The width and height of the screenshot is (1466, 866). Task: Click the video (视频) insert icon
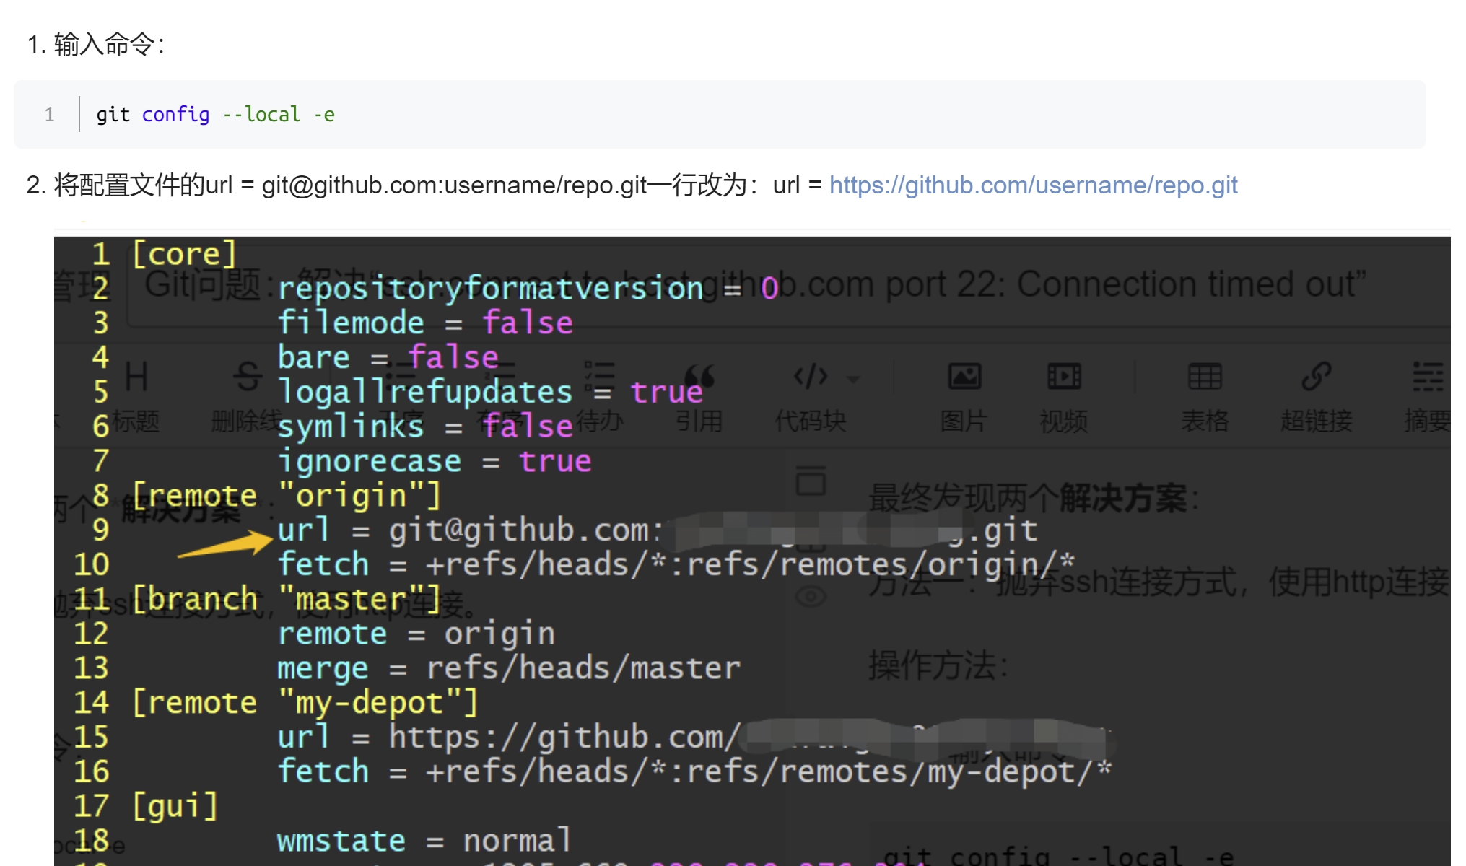pos(1064,376)
